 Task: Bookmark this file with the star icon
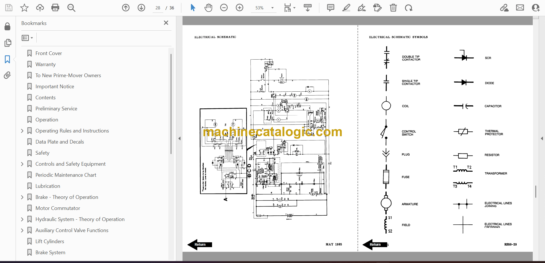pos(24,8)
